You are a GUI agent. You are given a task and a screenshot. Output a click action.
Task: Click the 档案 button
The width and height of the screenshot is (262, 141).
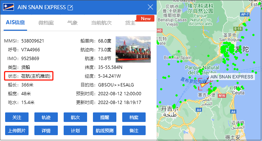coord(134,117)
